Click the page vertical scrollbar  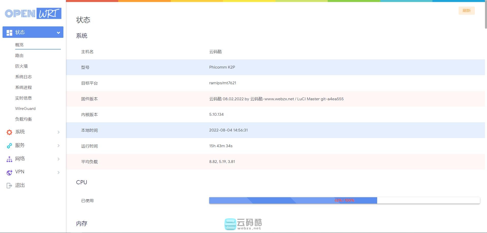[x=486, y=15]
